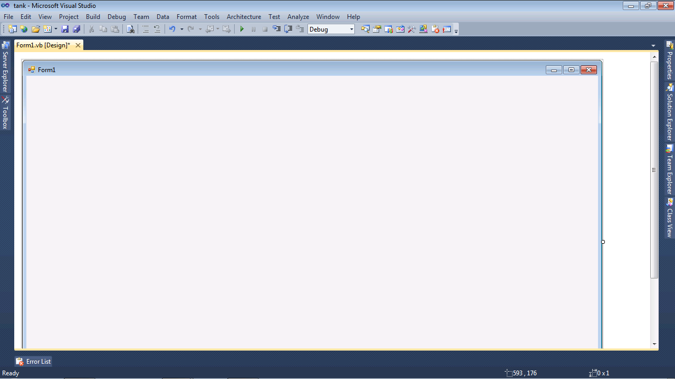Image resolution: width=675 pixels, height=379 pixels.
Task: Open the Error List panel
Action: click(33, 362)
